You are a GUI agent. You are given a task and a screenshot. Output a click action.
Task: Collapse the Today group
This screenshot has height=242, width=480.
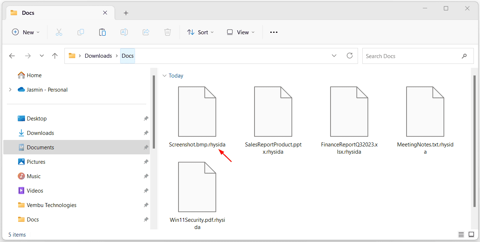pyautogui.click(x=164, y=76)
